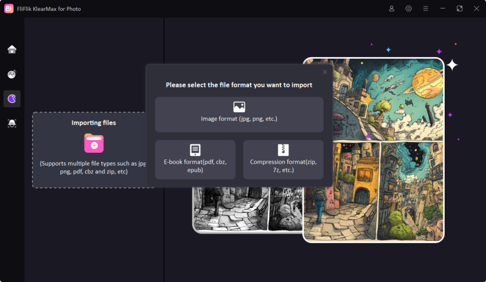Click the black-and-white comic preview image
This screenshot has height=282, width=486.
(247, 210)
